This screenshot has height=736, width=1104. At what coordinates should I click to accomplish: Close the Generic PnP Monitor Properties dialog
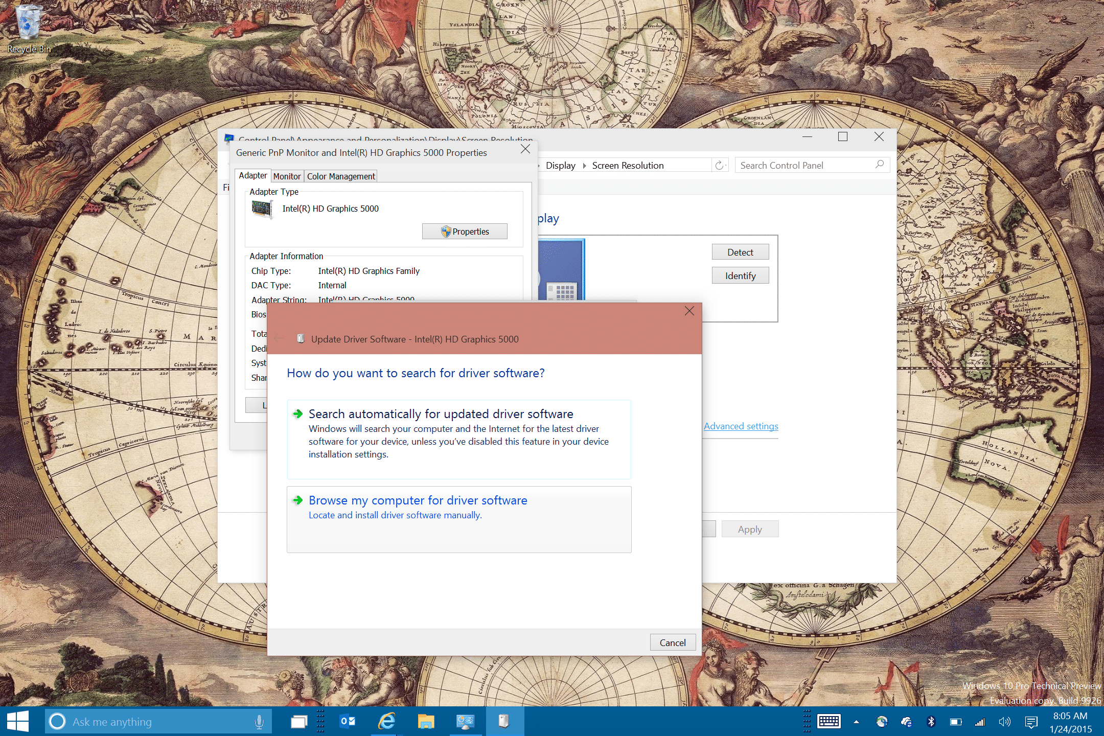point(525,149)
